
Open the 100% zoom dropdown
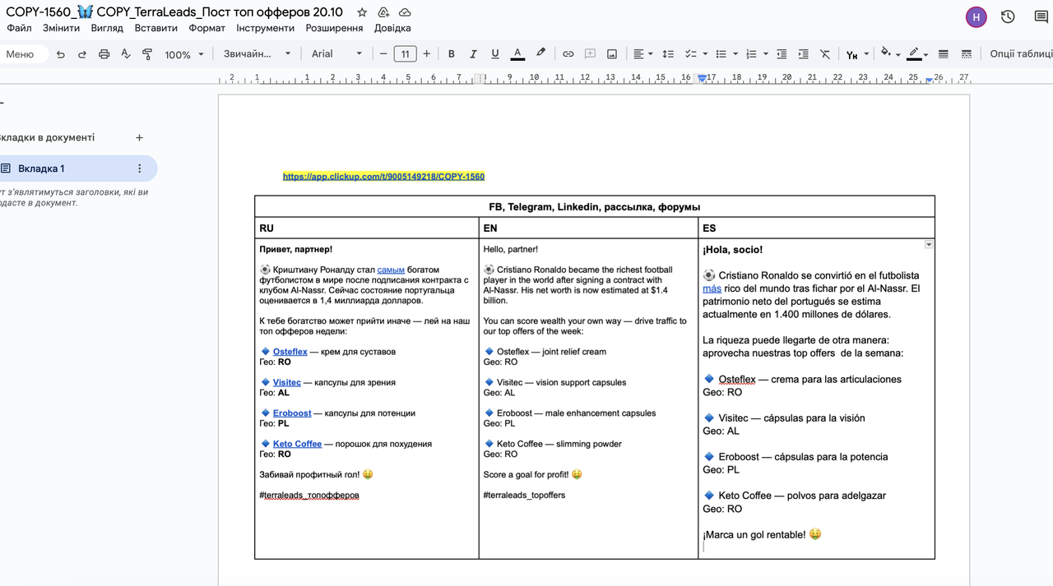point(183,54)
